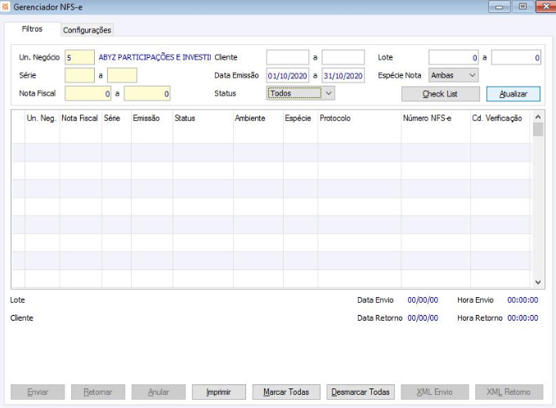Open the Status dropdown showing Todos
Screen dimensions: 556x408
tap(300, 93)
